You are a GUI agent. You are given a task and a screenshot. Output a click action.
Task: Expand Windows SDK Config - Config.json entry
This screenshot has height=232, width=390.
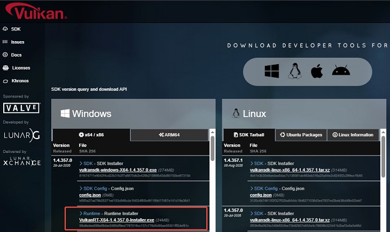[106, 189]
